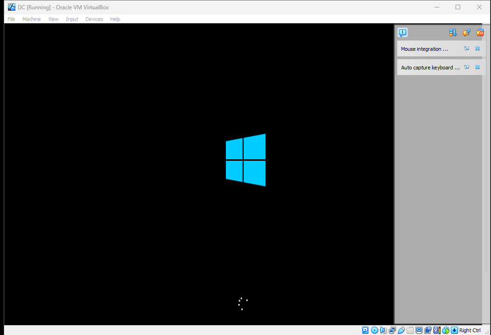Click the optical disc status icon
The height and width of the screenshot is (335, 491).
pyautogui.click(x=374, y=330)
